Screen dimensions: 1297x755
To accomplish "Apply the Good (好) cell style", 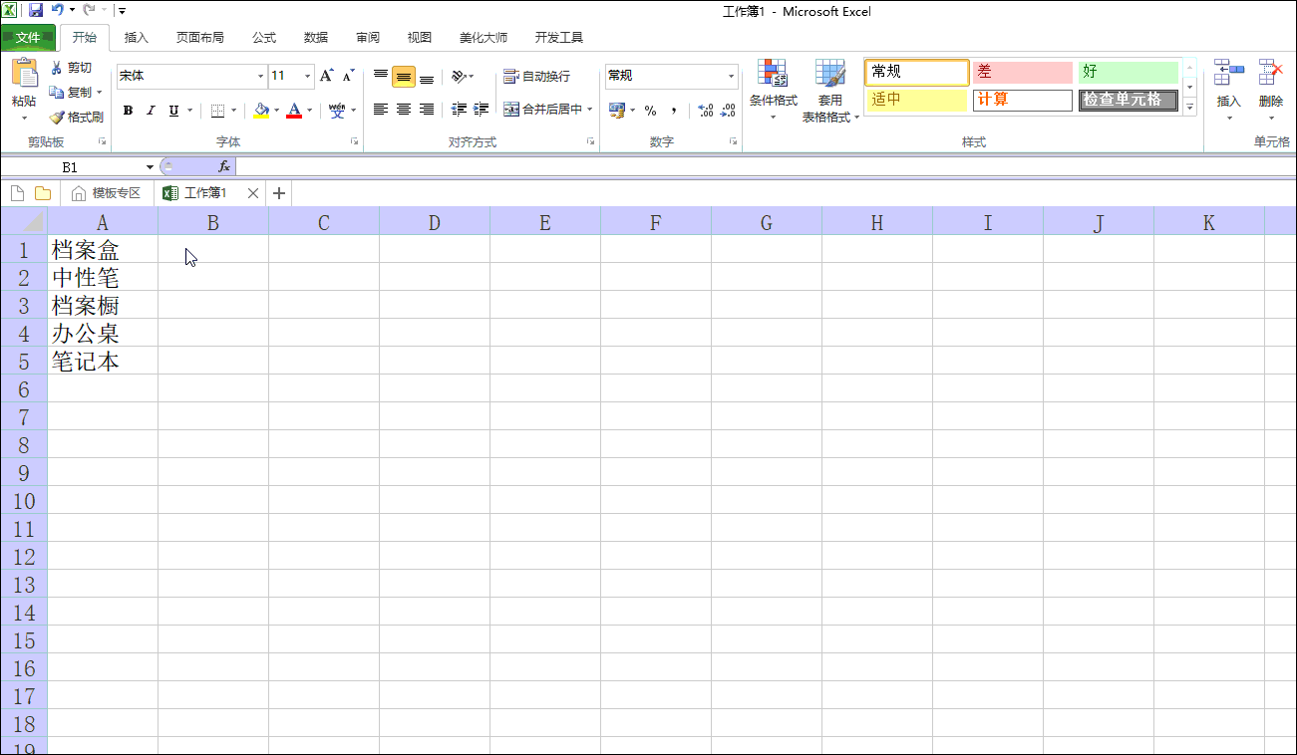I will pos(1128,72).
